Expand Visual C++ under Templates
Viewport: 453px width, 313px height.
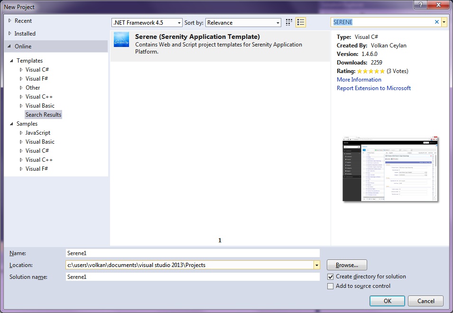tap(21, 97)
